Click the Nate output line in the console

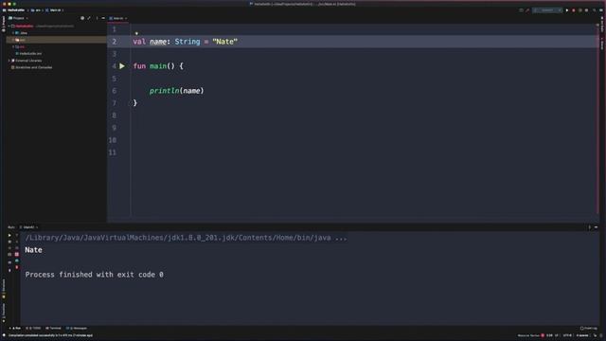pyautogui.click(x=34, y=250)
